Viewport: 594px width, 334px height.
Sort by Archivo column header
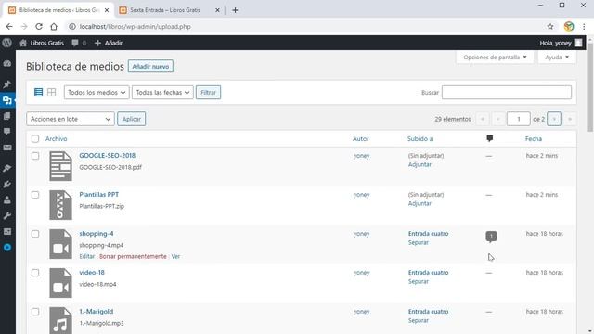tap(57, 138)
